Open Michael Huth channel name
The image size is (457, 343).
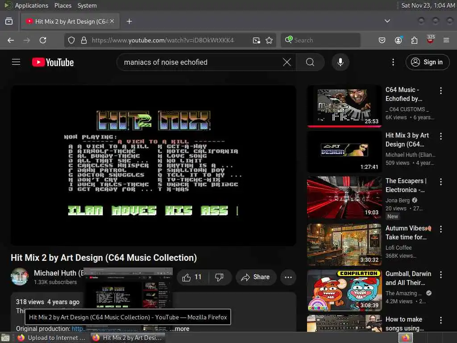(x=58, y=273)
